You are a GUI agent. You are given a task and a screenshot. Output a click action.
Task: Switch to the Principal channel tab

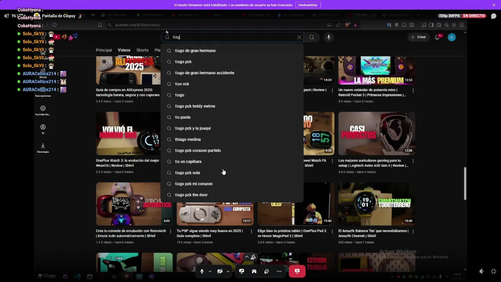(104, 50)
